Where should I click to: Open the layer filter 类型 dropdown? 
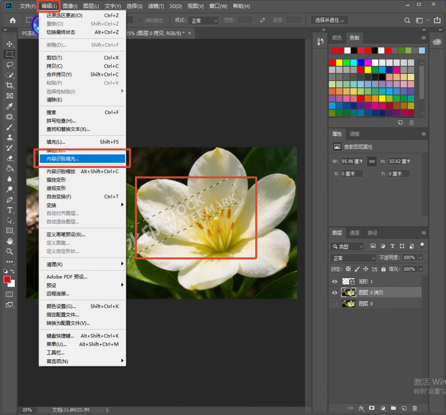tap(347, 246)
